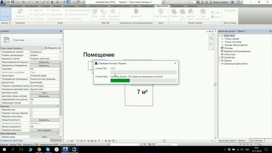The width and height of the screenshot is (272, 153).
Task: Click the 1 : 100 view scale
Action: pos(70,141)
